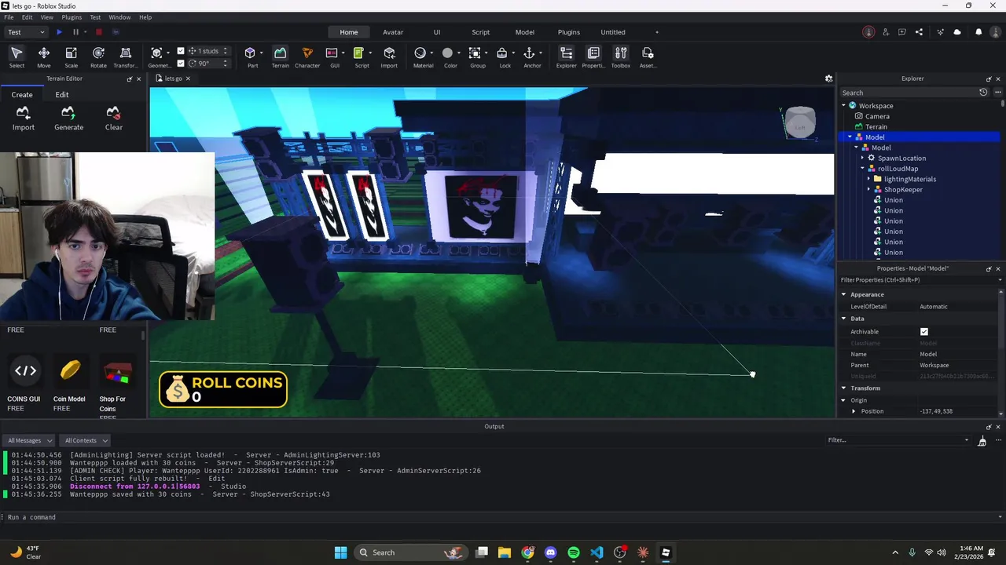Stop the playtest with red square

[x=99, y=32]
